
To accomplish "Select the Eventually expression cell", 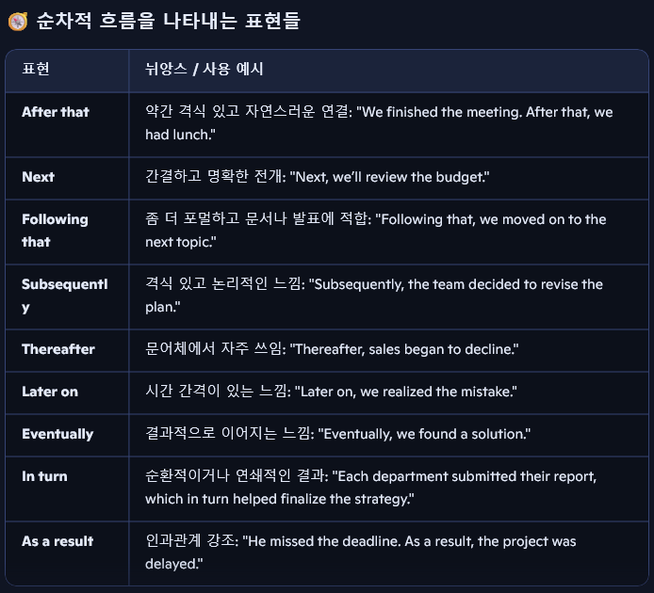I will point(57,434).
